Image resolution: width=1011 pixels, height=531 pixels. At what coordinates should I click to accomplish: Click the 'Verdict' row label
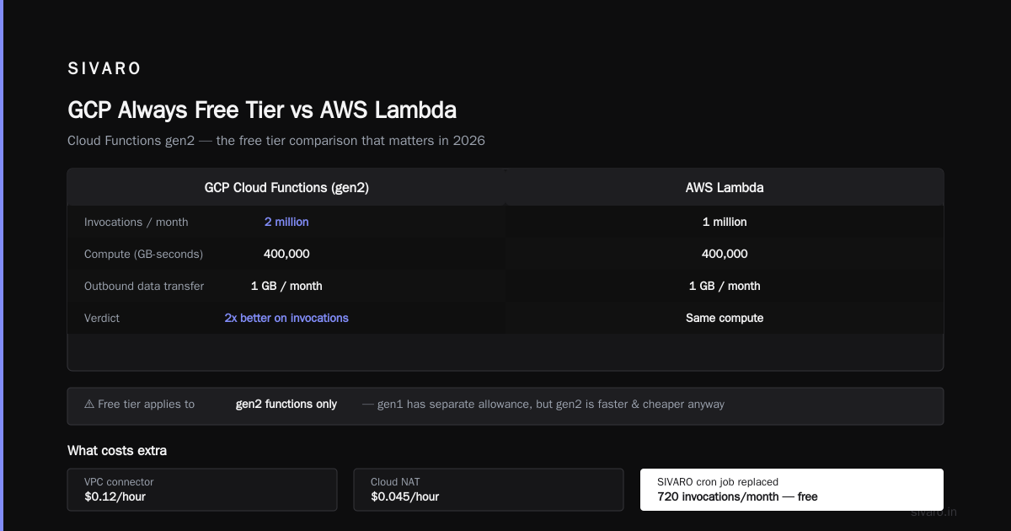[102, 318]
